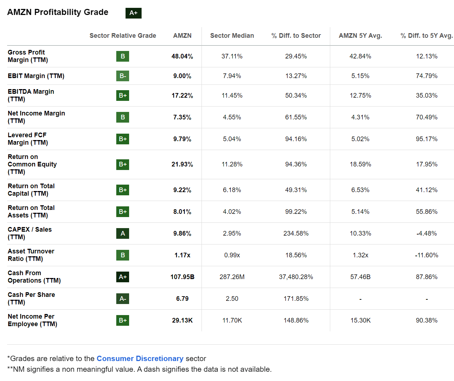Select the Return on Common Equity row label
This screenshot has height=381, width=454.
[32, 164]
